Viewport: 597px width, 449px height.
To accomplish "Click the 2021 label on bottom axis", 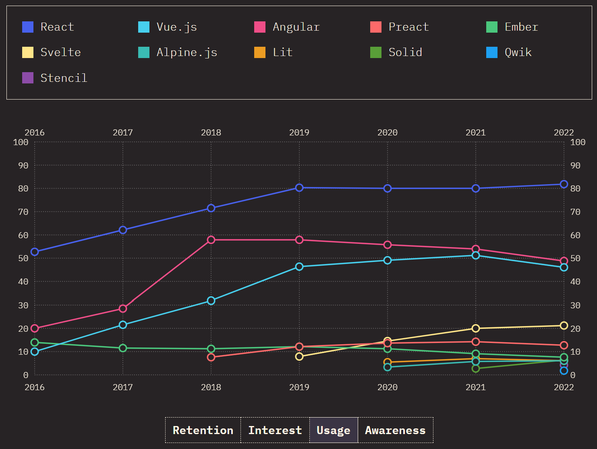I will tap(476, 387).
